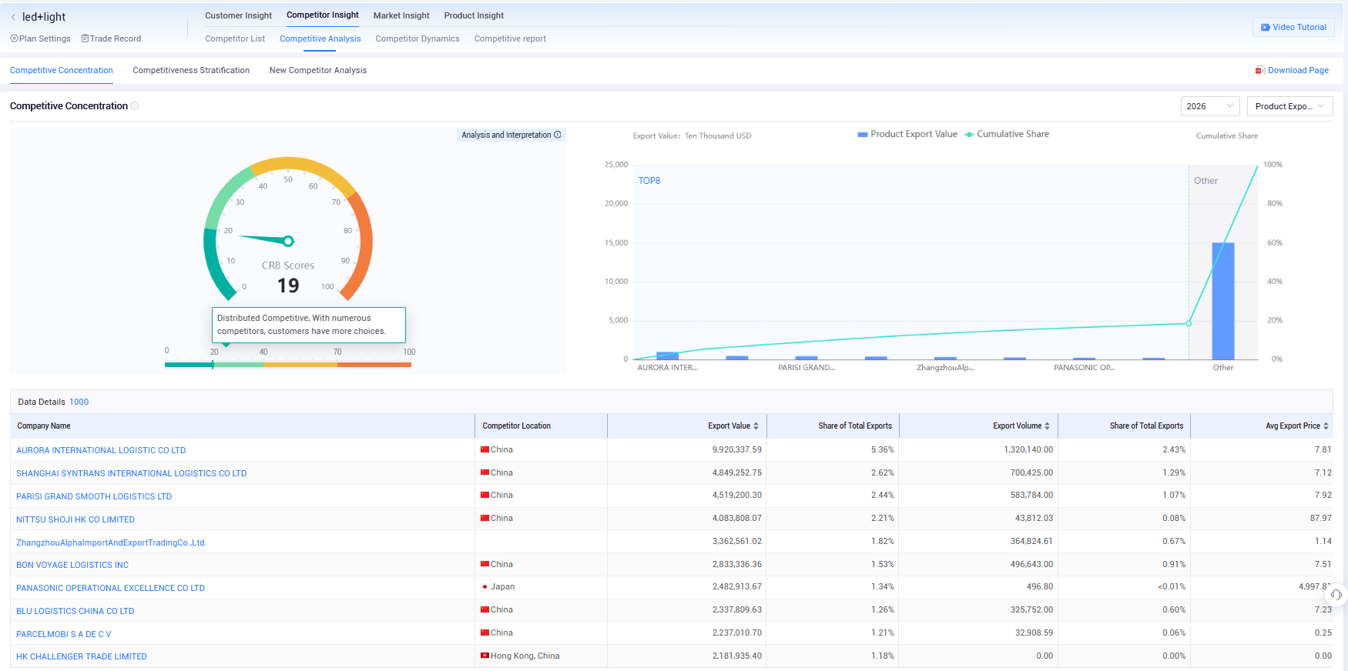This screenshot has height=671, width=1348.
Task: Open BLU LOGISTICS CHINA CO LTD link
Action: pos(75,611)
